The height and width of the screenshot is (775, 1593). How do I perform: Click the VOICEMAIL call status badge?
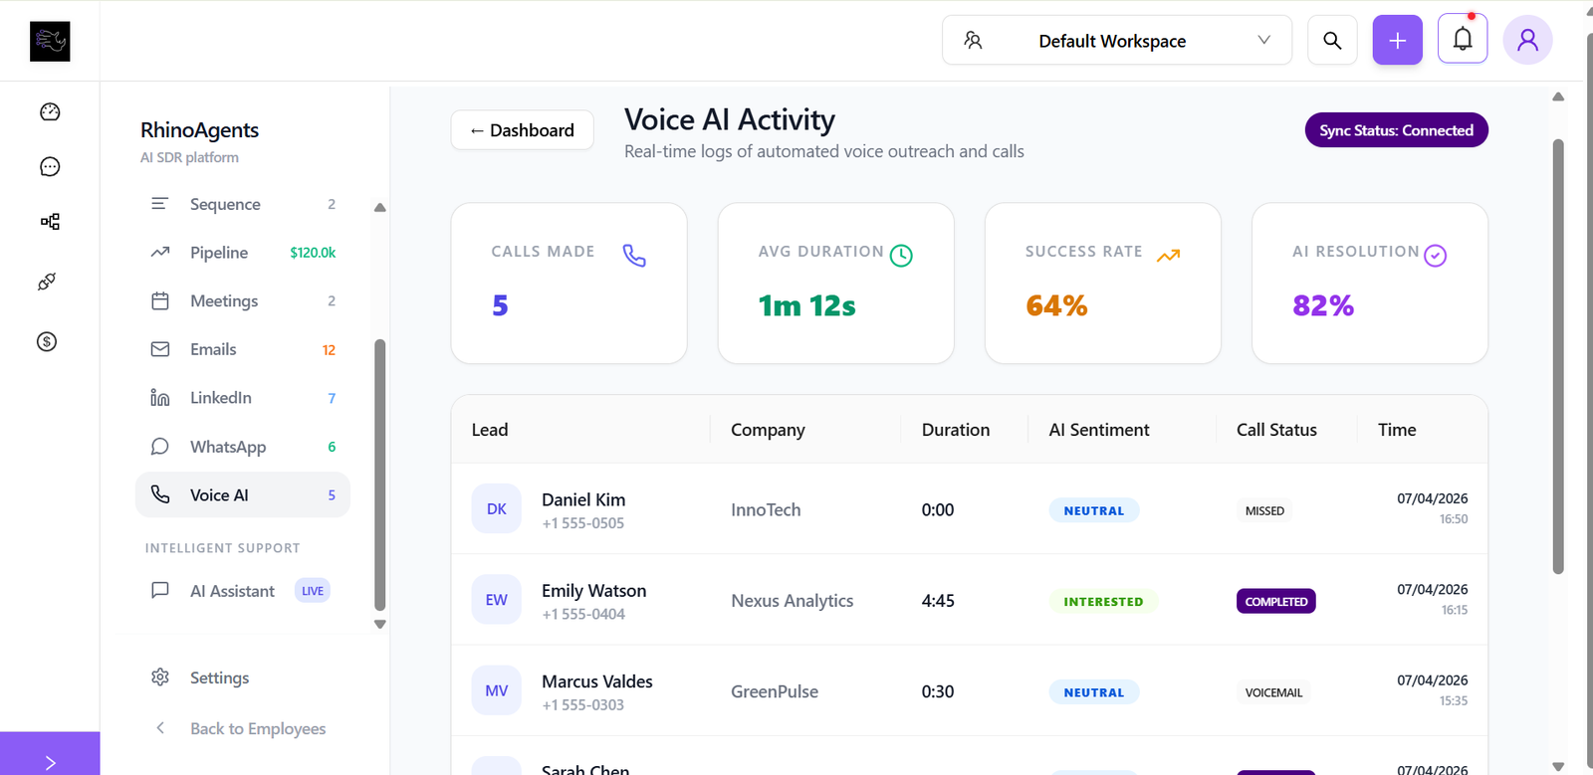(1273, 692)
